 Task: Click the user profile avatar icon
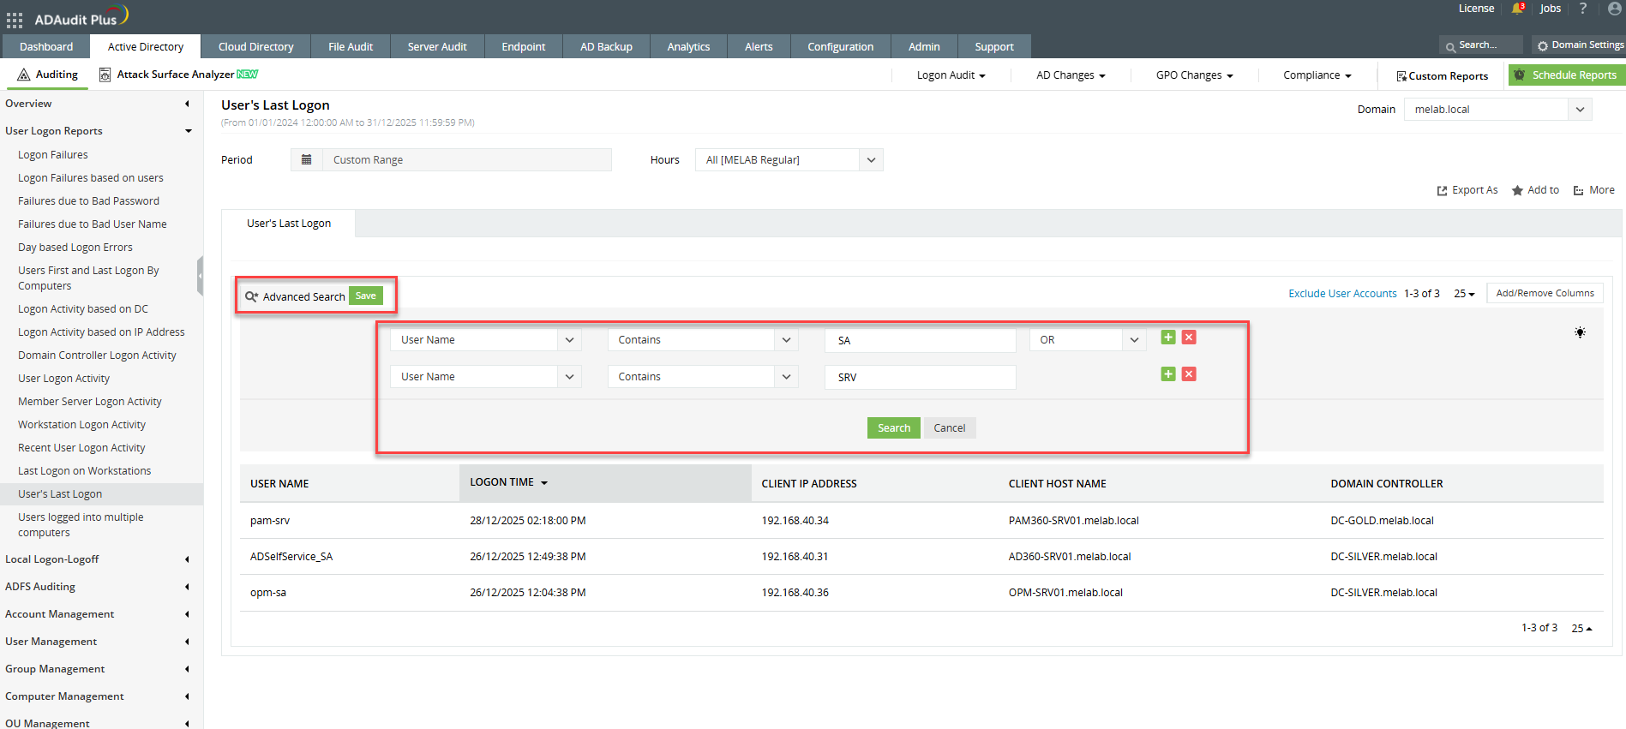[1614, 9]
